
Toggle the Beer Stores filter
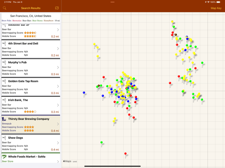(x=37, y=21)
